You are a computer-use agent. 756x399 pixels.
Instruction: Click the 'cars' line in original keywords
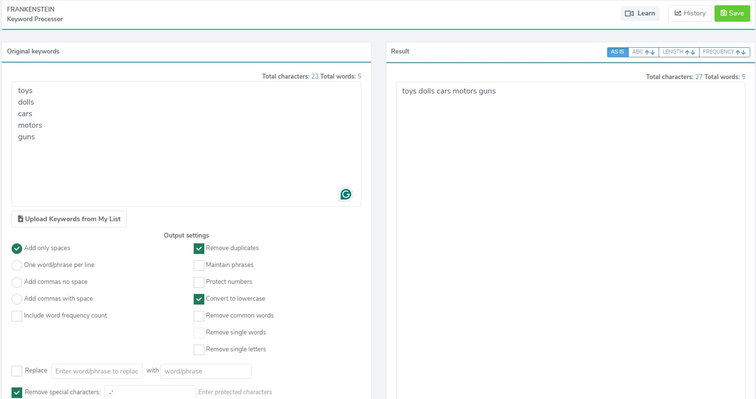click(25, 114)
